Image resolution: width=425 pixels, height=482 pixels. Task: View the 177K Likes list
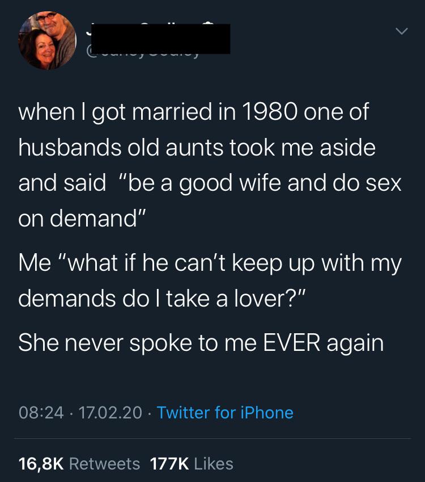point(192,464)
